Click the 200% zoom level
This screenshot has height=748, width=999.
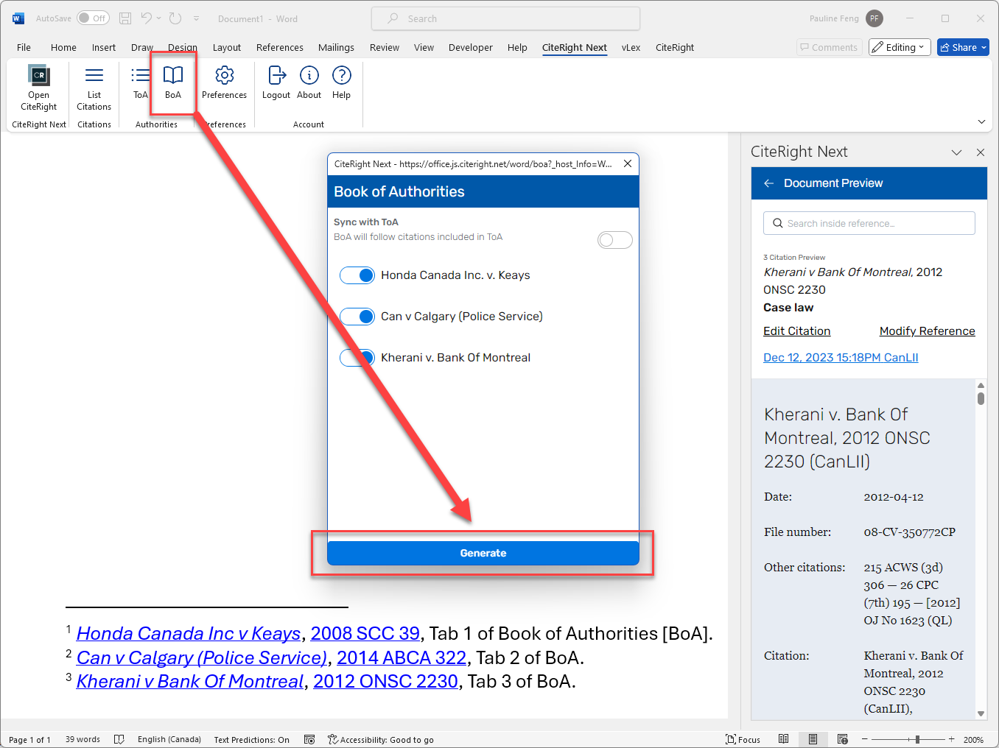coord(973,739)
